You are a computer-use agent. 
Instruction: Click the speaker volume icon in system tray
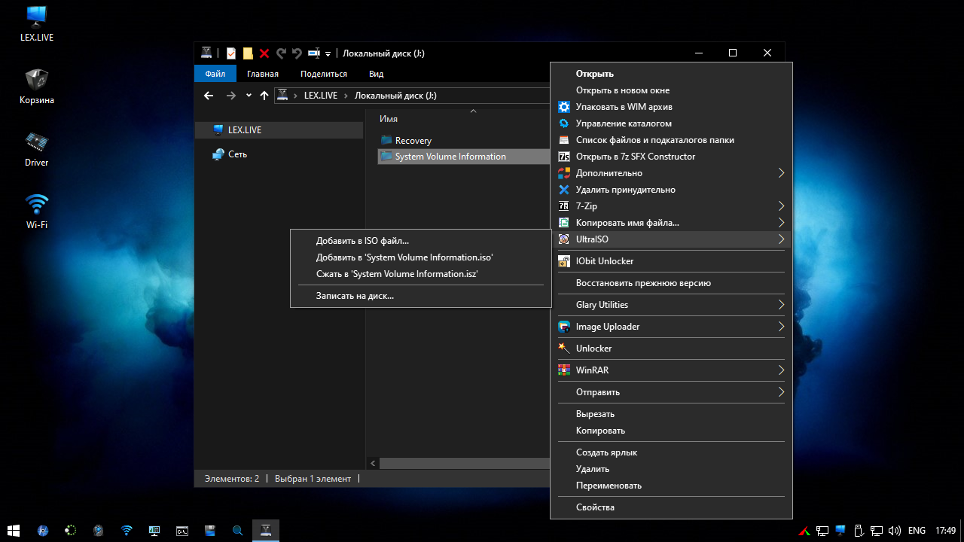(894, 530)
